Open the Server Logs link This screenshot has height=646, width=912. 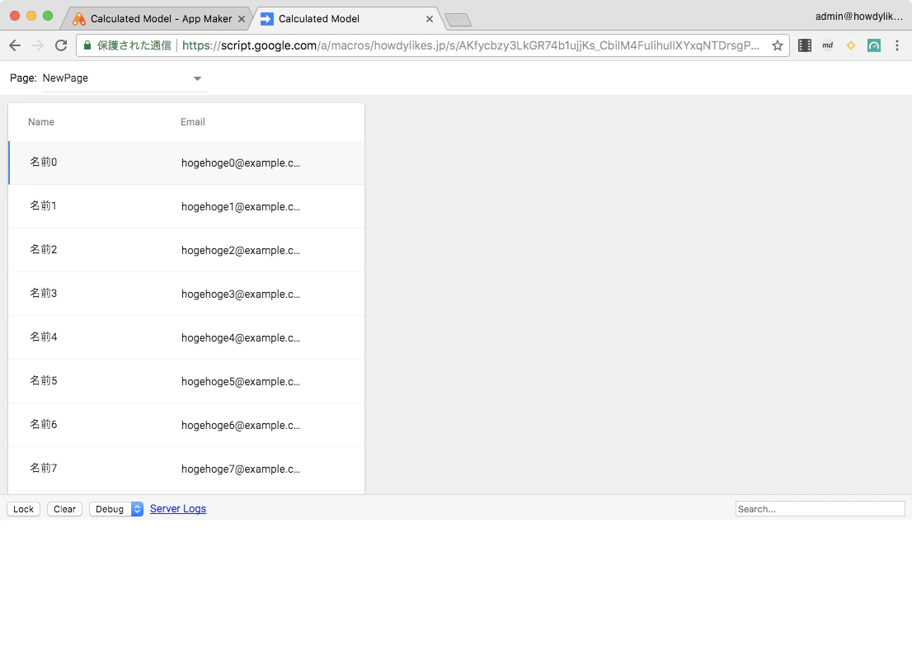(178, 509)
